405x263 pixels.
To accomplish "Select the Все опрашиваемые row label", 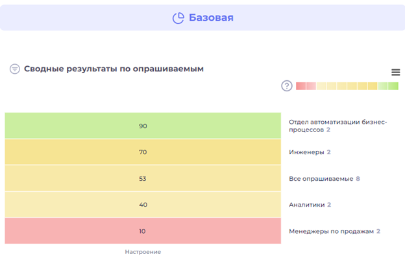I will (321, 178).
